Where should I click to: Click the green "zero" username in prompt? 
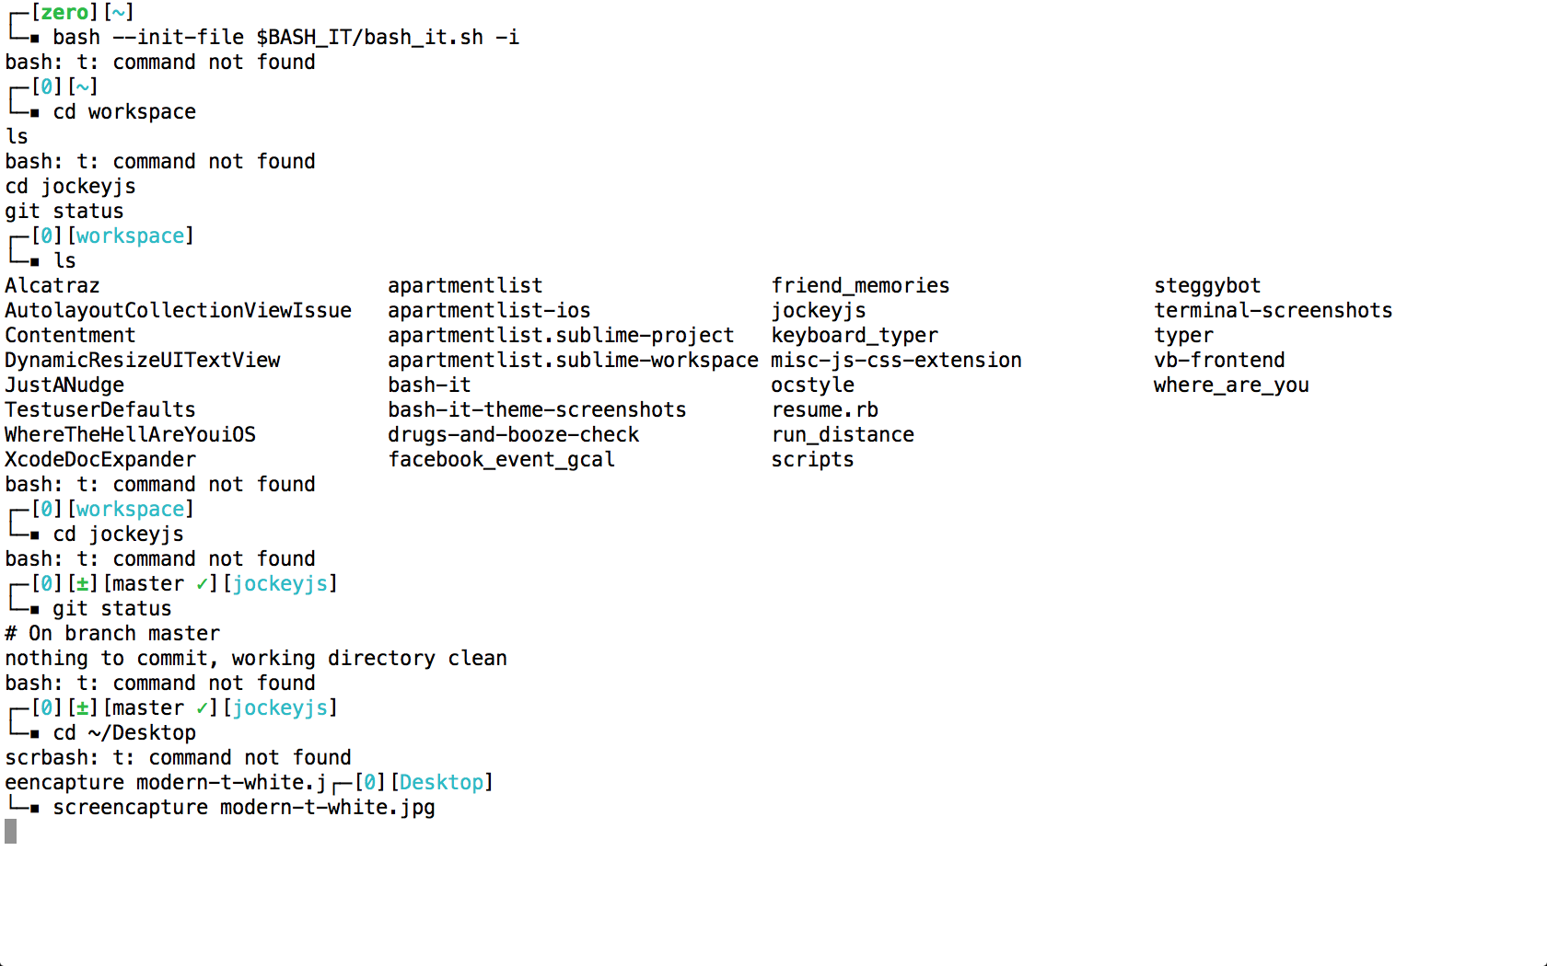(x=64, y=12)
